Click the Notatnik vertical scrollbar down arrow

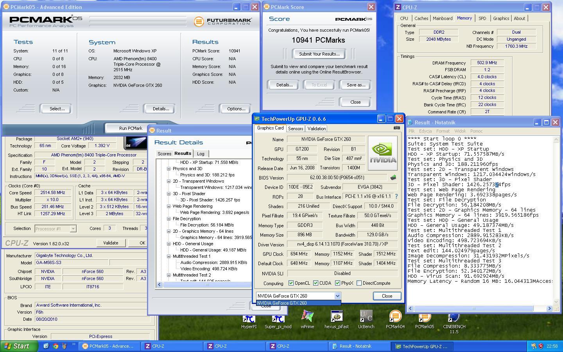coord(556,302)
